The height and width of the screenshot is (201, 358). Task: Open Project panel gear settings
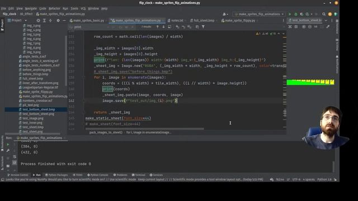click(58, 21)
